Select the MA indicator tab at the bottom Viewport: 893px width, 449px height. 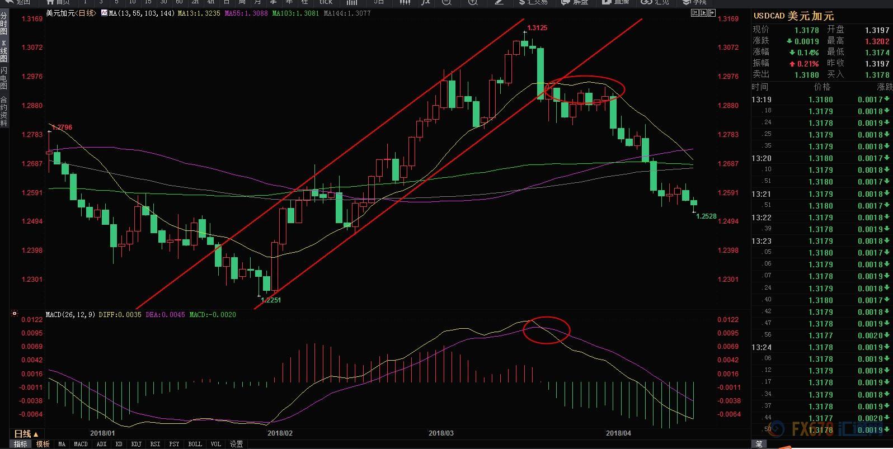click(62, 444)
